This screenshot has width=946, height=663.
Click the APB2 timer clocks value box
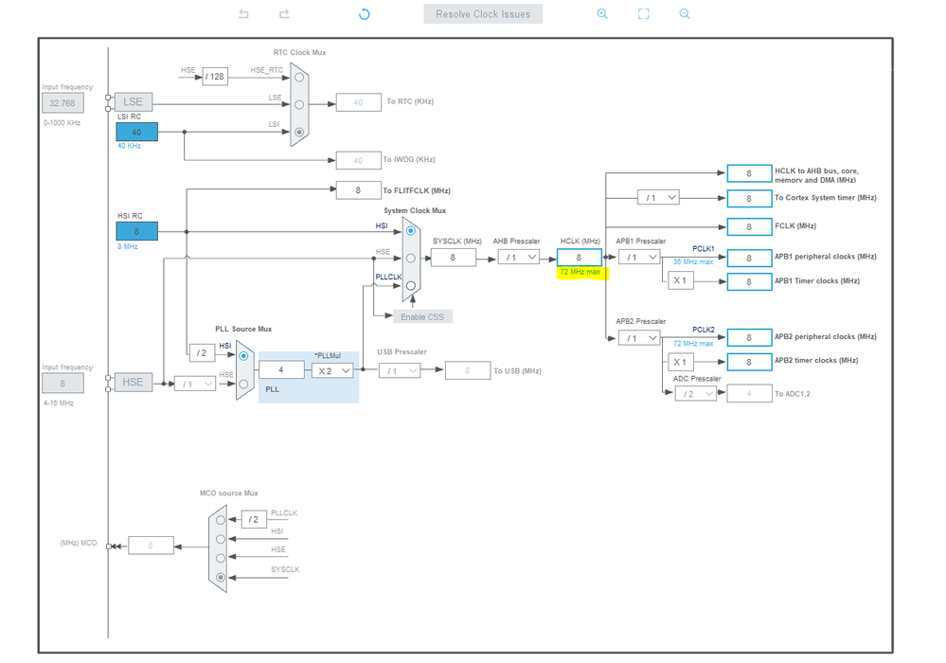749,362
